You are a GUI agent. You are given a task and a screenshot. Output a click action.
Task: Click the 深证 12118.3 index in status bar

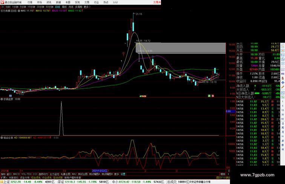pos(66,182)
